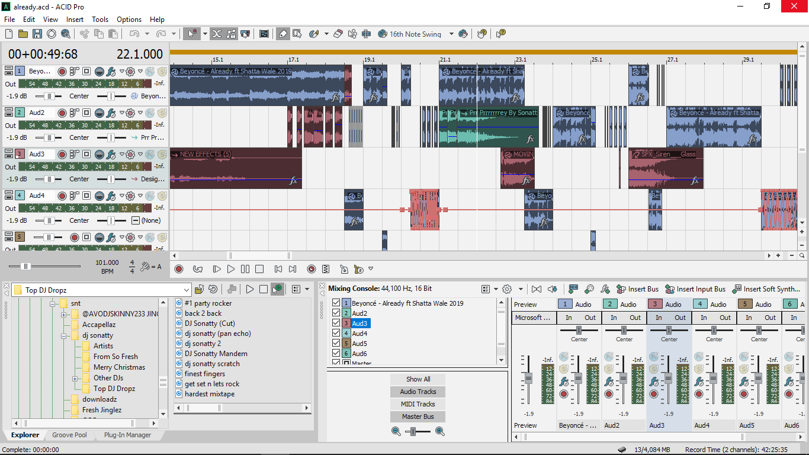Expand the Other DJs folder node

click(75, 378)
